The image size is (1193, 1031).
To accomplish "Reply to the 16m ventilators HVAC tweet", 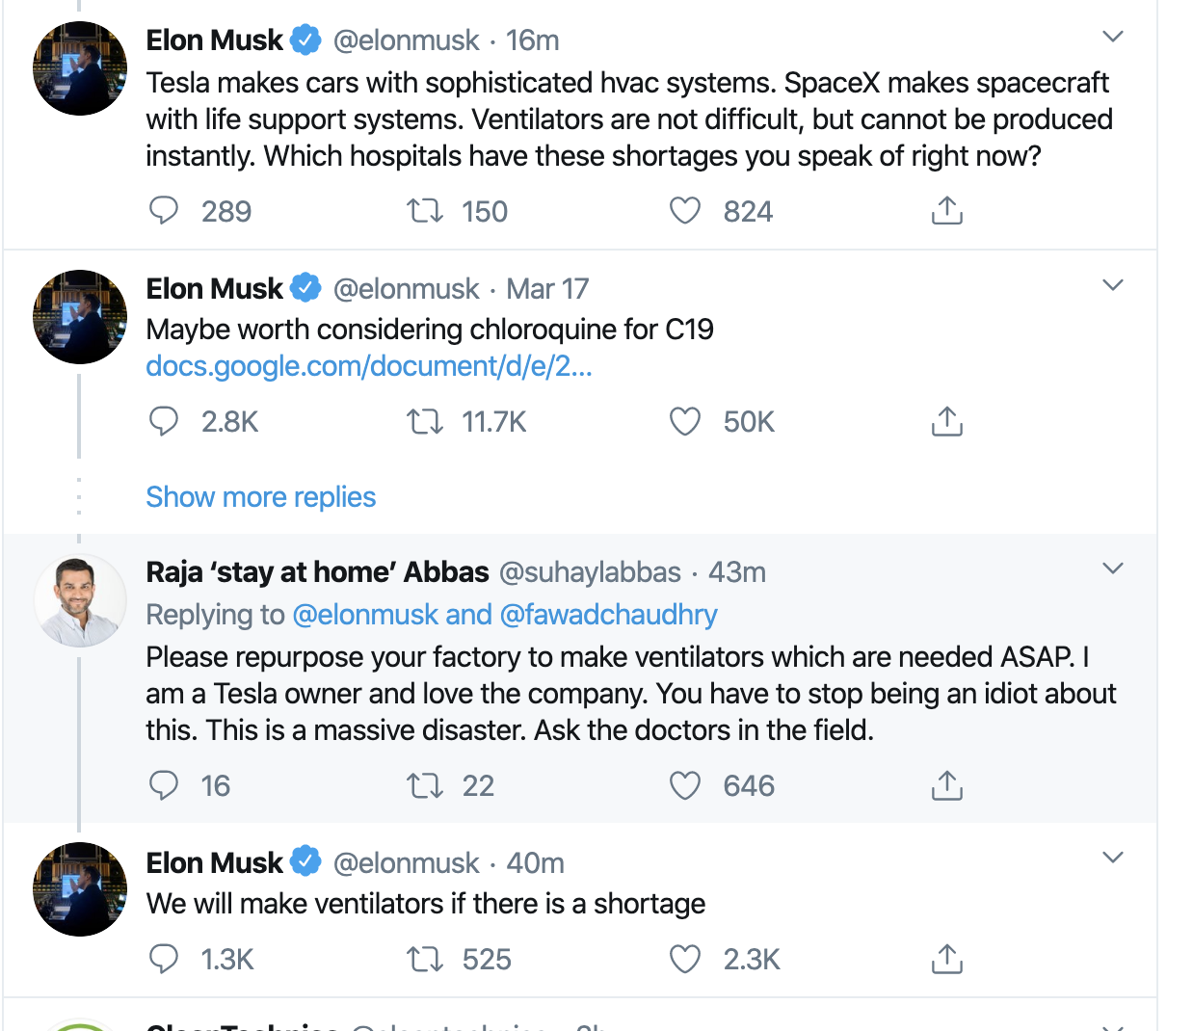I will click(164, 210).
